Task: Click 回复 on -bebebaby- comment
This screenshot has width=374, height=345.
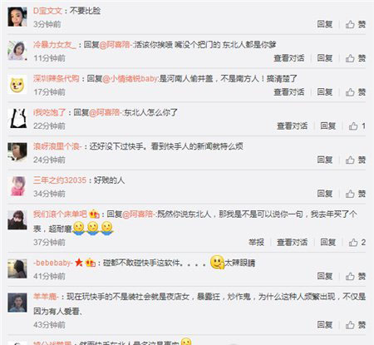Action: tap(325, 276)
